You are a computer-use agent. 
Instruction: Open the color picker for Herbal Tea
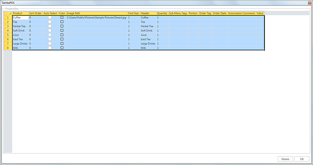tap(62, 26)
